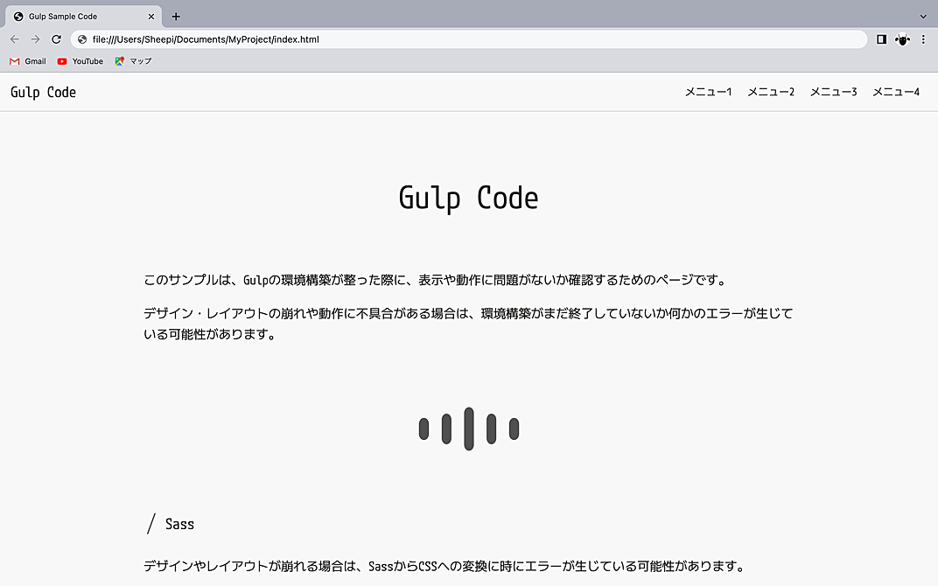
Task: Click the browser profile avatar icon
Action: pyautogui.click(x=902, y=39)
